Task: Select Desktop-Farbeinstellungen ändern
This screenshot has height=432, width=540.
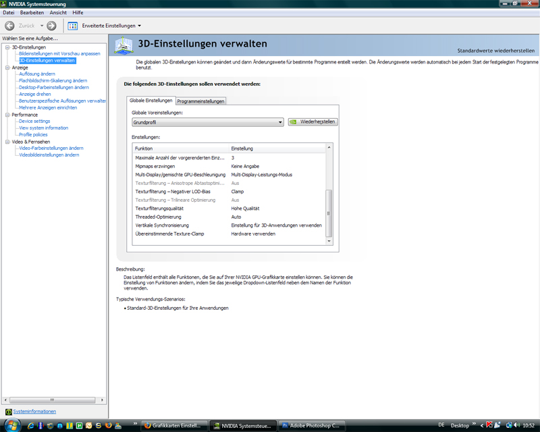Action: click(54, 88)
